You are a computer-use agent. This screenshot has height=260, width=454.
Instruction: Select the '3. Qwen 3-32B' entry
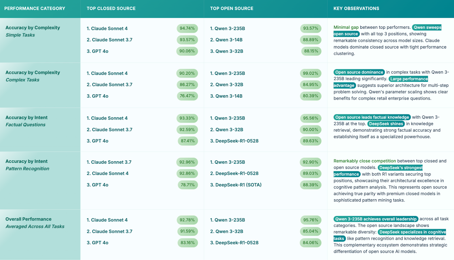click(x=226, y=51)
